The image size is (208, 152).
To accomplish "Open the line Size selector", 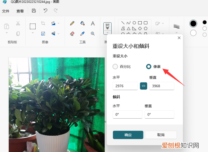I will (x=176, y=28).
